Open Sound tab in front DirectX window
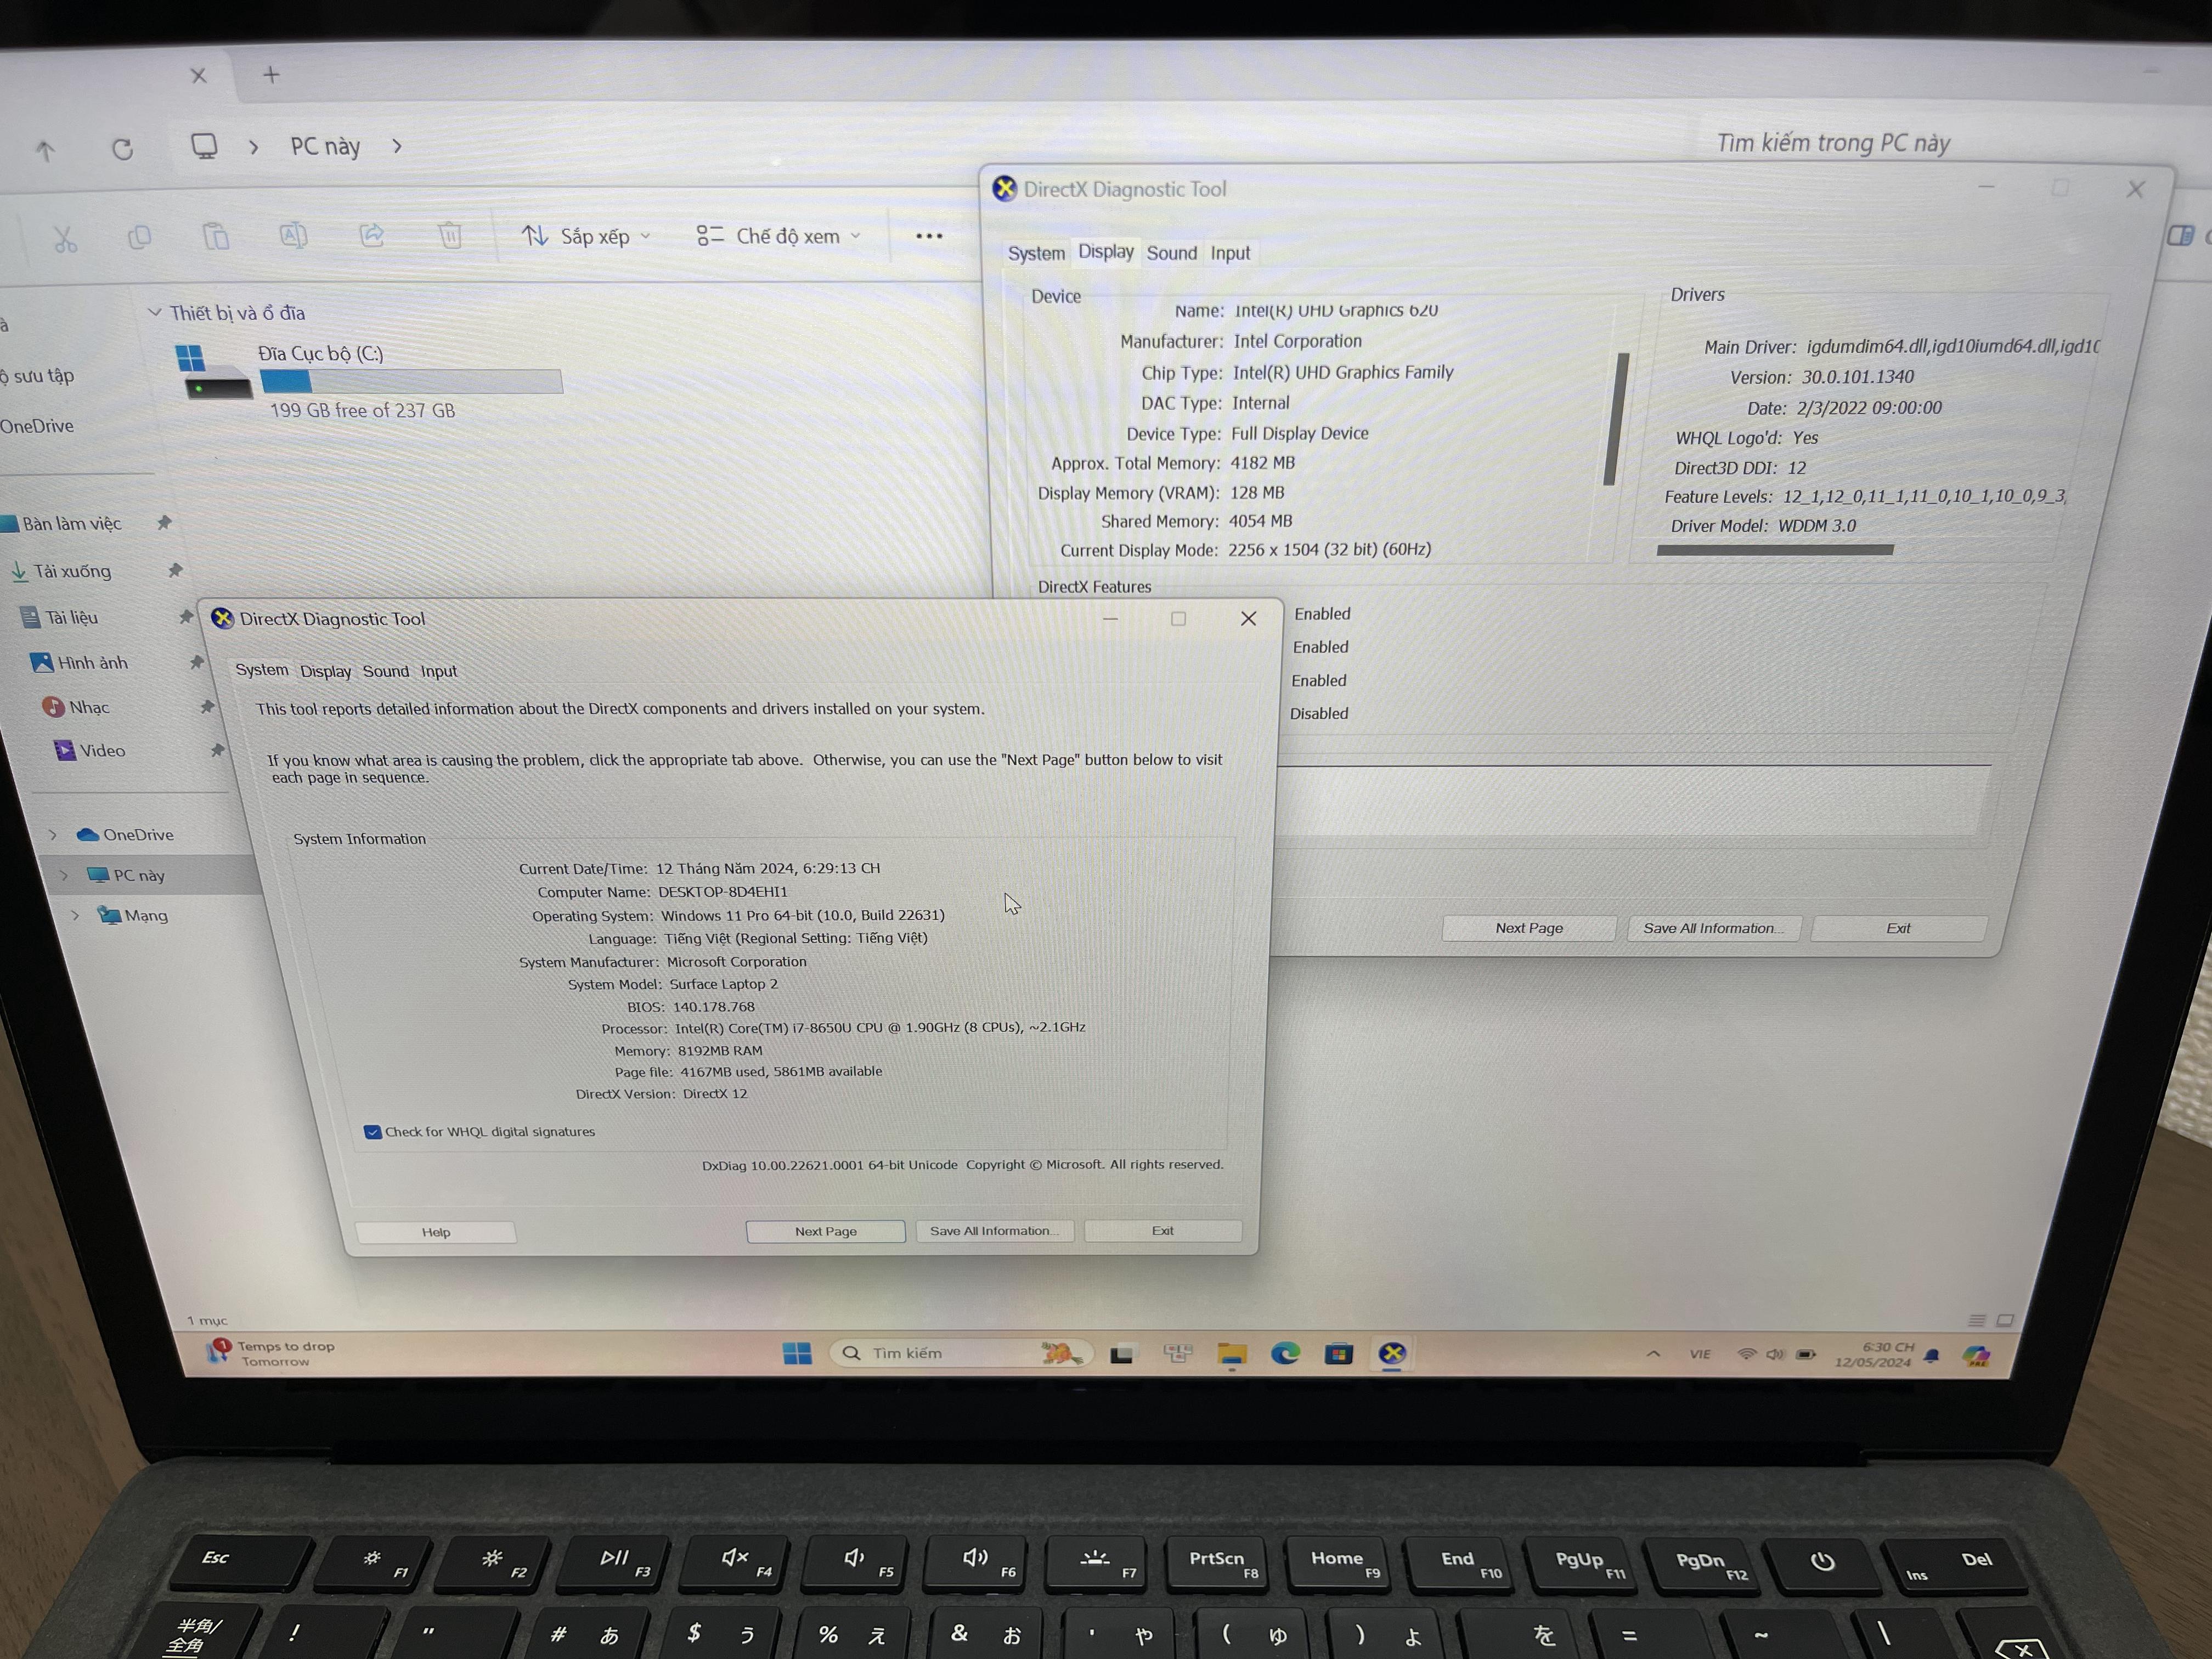The image size is (2212, 1659). 386,671
